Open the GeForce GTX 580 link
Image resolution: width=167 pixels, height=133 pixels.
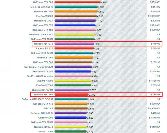pos(43,2)
